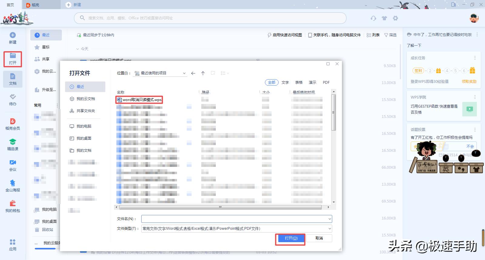Open the dialog view mode dropdown
The height and width of the screenshot is (260, 485).
225,73
